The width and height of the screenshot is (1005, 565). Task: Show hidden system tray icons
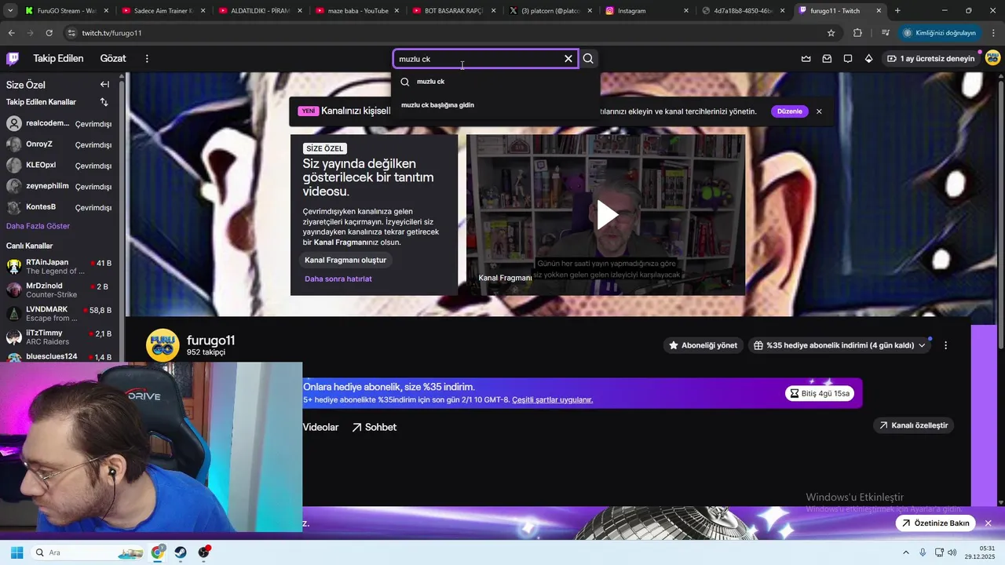[x=905, y=552]
